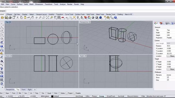Click the Save file disk icon
This screenshot has height=98, width=175.
pos(6,17)
